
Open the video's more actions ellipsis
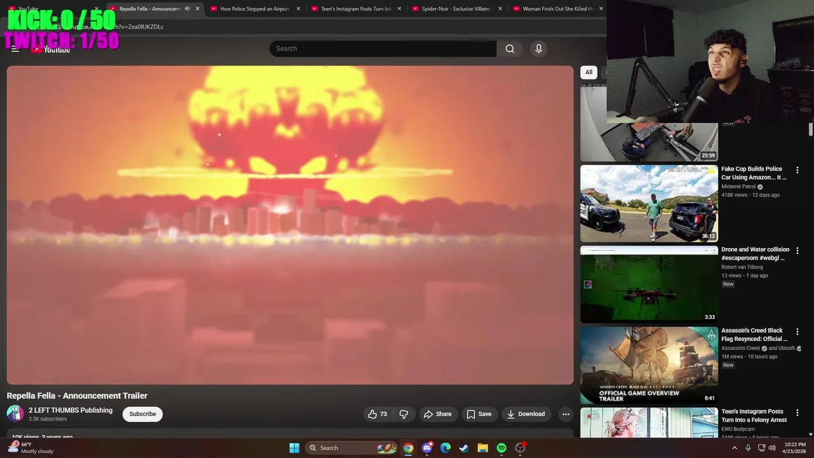(x=565, y=414)
